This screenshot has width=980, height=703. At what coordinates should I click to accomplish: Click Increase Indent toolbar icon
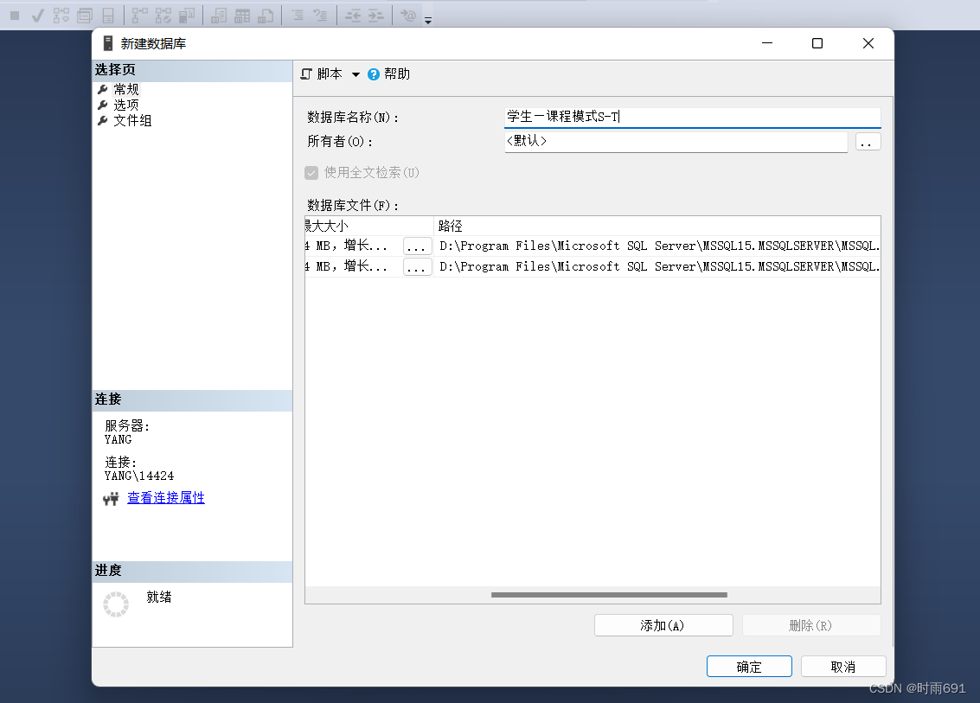[376, 16]
